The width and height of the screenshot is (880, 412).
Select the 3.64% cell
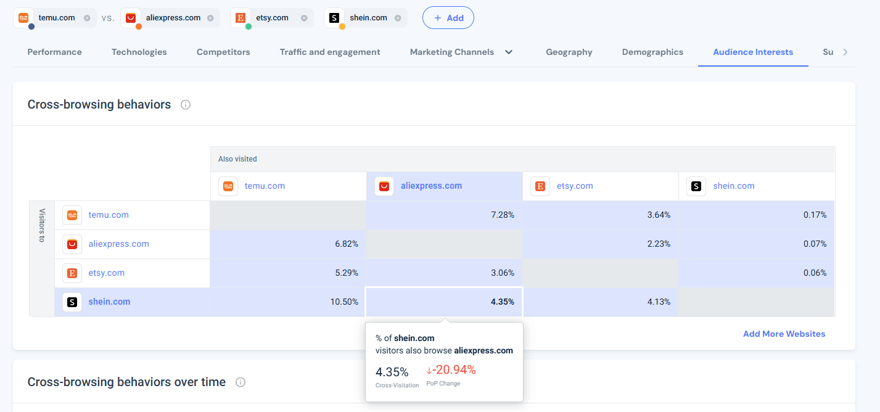(601, 215)
